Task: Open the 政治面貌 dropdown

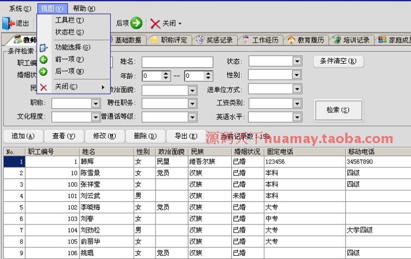Action: (192, 91)
